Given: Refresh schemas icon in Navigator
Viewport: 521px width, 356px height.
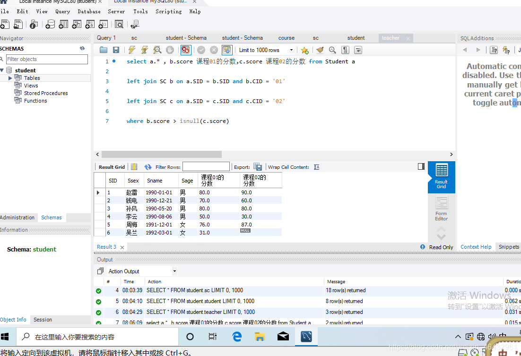Looking at the screenshot, I should [82, 49].
